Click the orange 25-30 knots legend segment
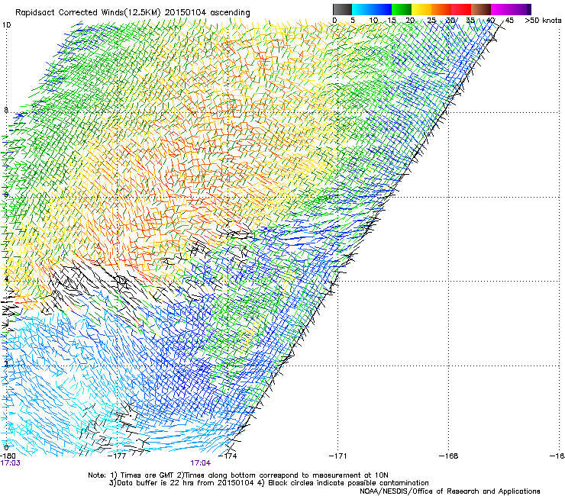Screen dimensions: 565x496 (x=441, y=9)
